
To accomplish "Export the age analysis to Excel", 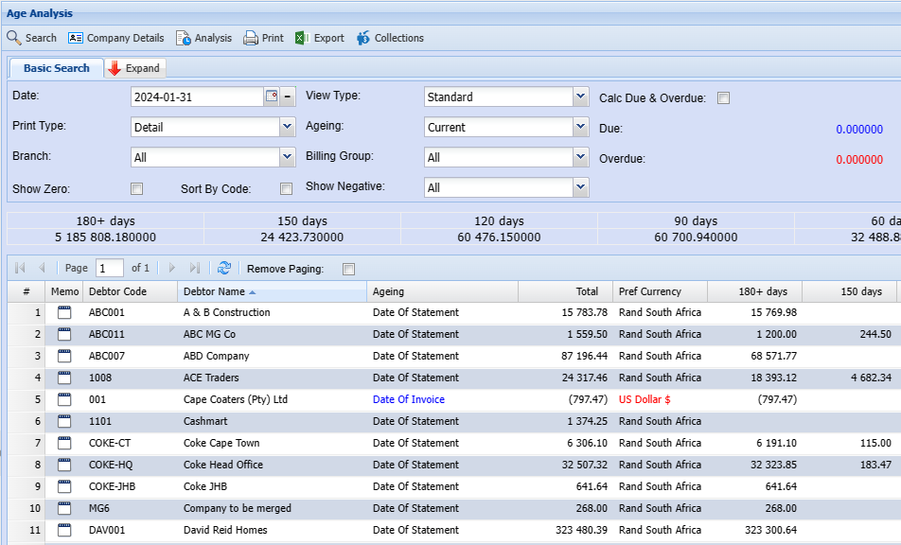I will click(302, 38).
